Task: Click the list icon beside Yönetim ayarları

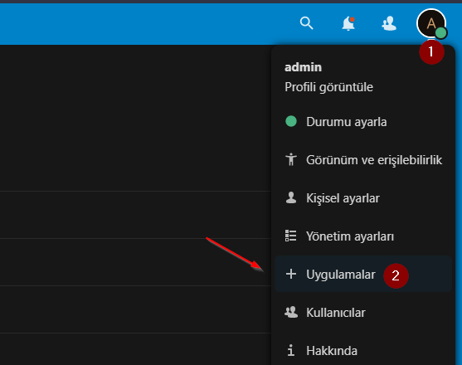Action: point(291,236)
